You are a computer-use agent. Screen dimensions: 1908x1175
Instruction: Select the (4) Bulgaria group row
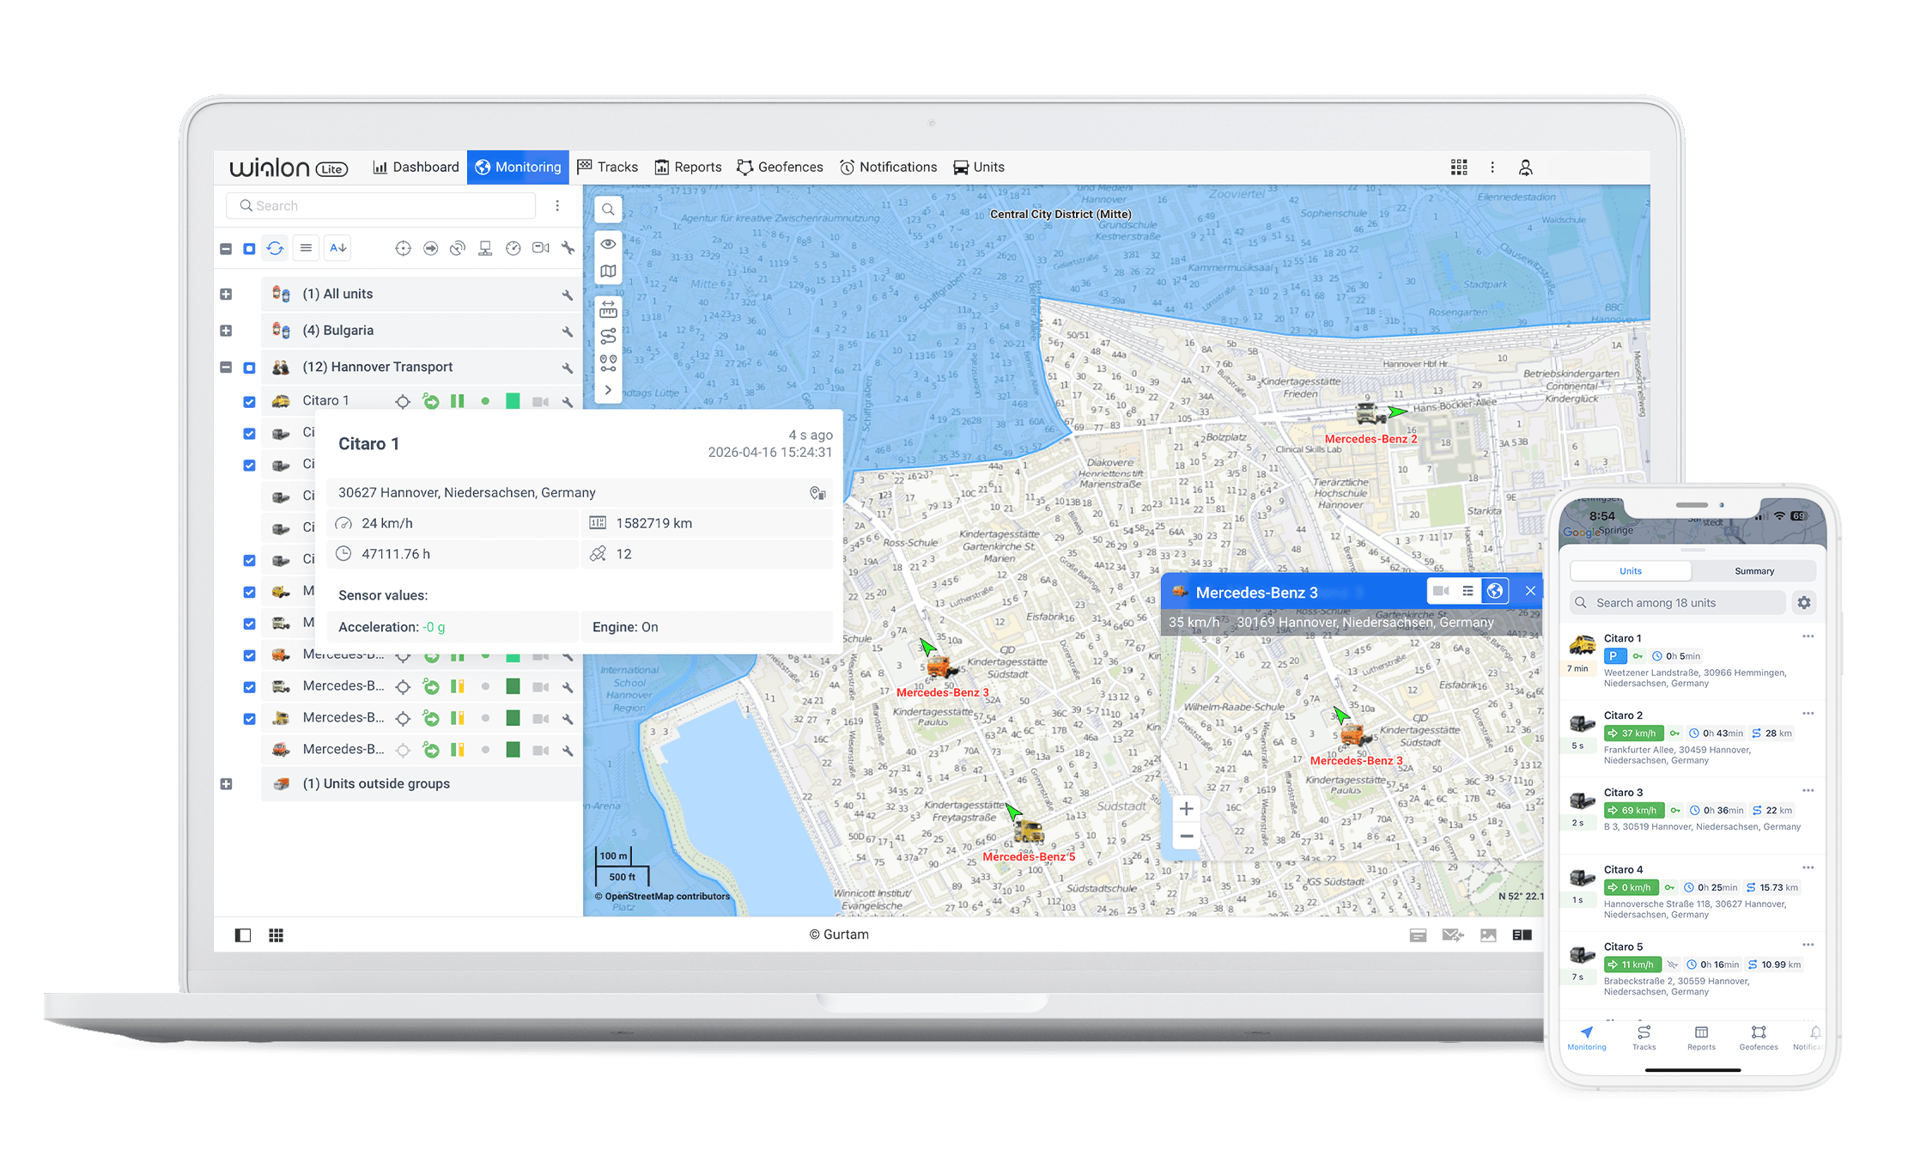click(421, 331)
